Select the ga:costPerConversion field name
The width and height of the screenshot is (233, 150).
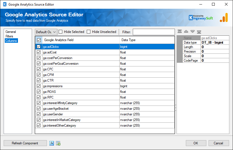(x=58, y=58)
